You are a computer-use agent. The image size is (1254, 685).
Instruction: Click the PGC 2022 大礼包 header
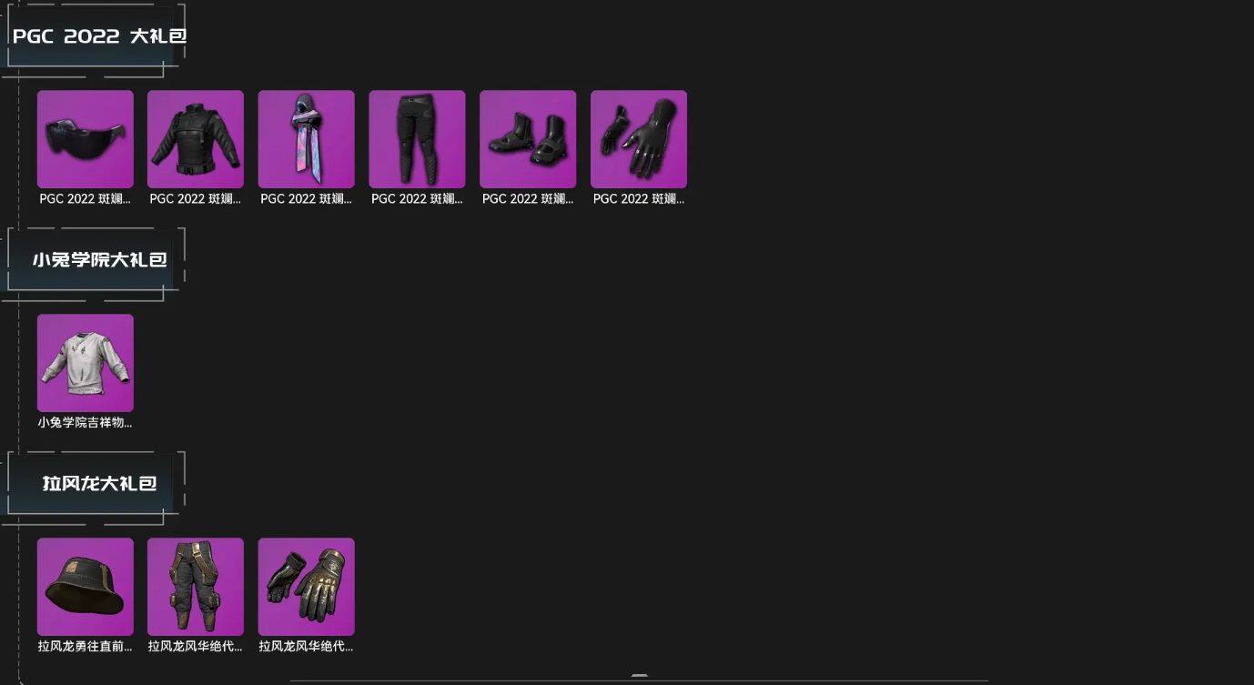(x=99, y=36)
